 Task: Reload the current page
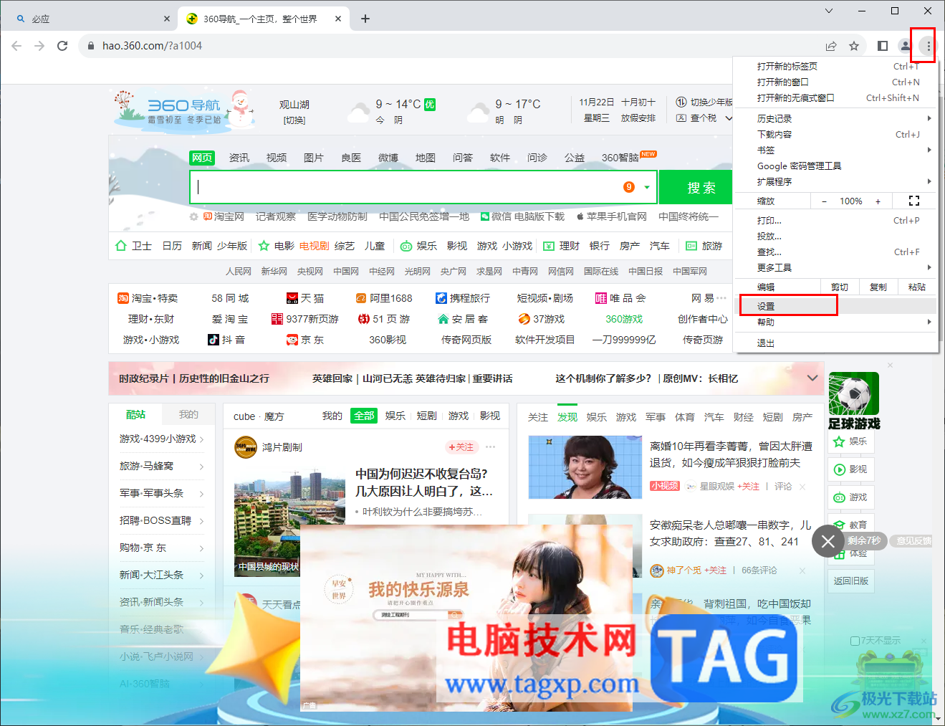(x=62, y=46)
